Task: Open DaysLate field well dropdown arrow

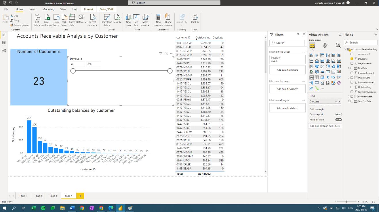Action: [336, 101]
